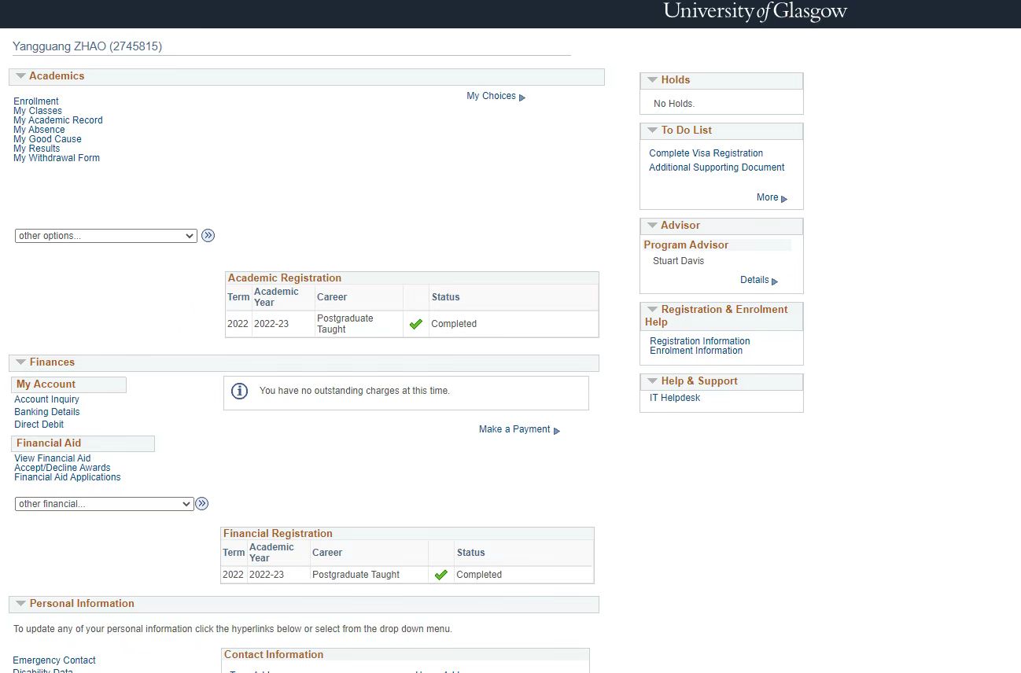Open My Academic Record link
The image size is (1021, 673).
pos(58,120)
